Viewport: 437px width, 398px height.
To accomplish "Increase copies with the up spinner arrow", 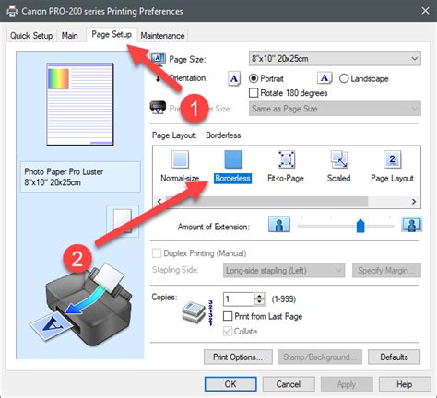I will coord(260,296).
